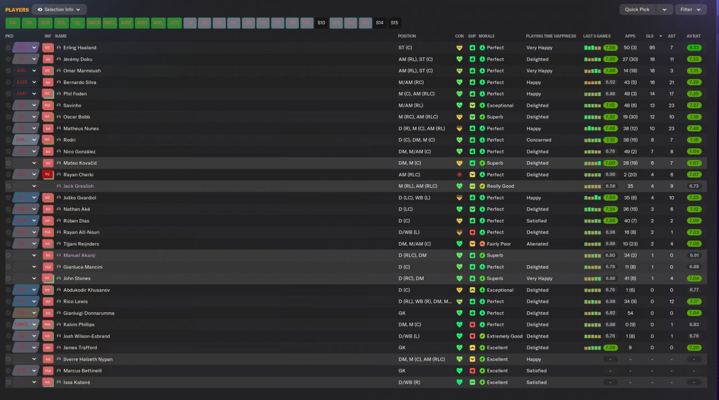Click Gvardiol's last 5 games form bars
The width and height of the screenshot is (719, 400).
click(x=593, y=198)
